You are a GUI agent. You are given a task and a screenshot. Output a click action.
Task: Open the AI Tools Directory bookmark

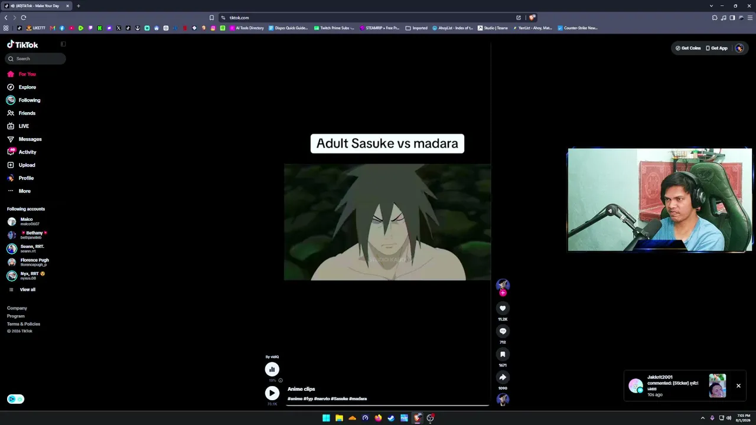click(247, 28)
